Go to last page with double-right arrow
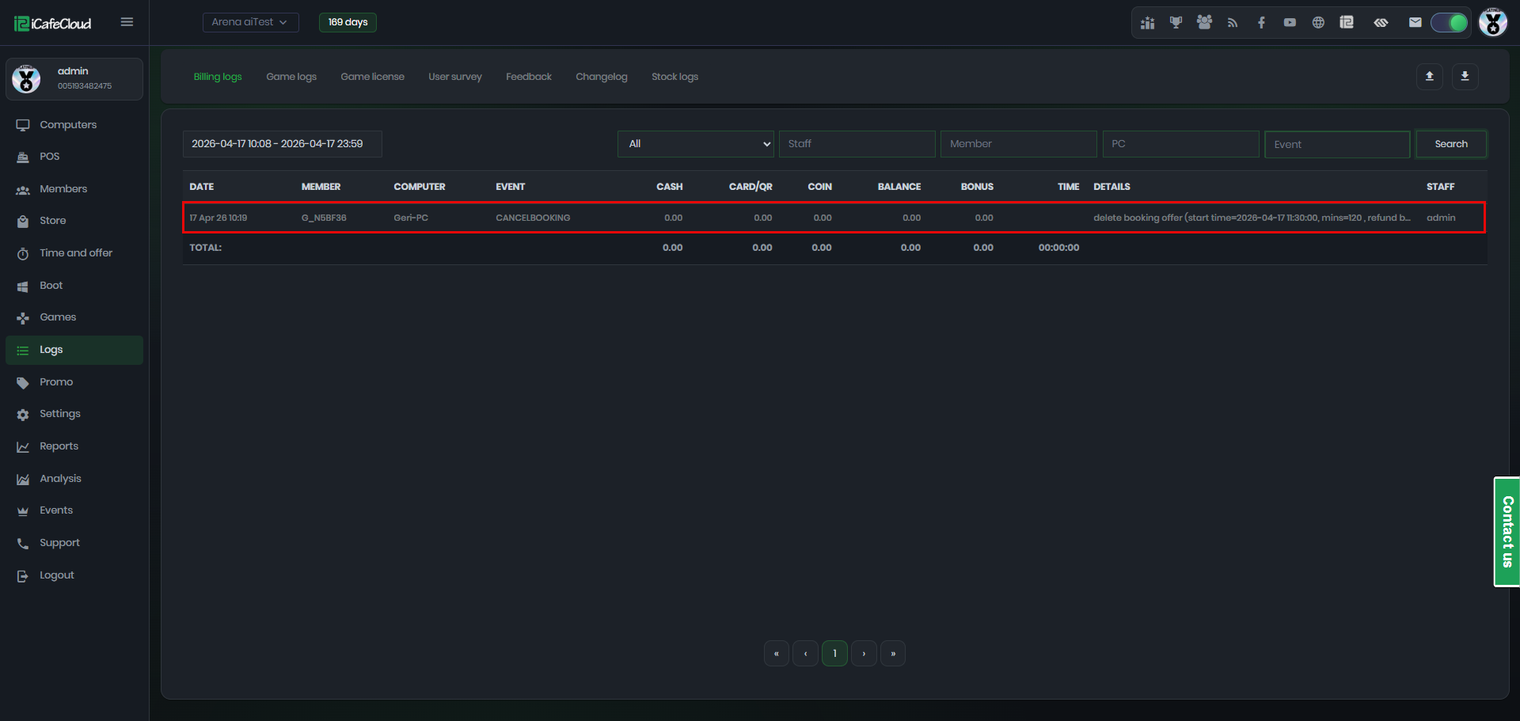Viewport: 1520px width, 721px height. click(893, 654)
